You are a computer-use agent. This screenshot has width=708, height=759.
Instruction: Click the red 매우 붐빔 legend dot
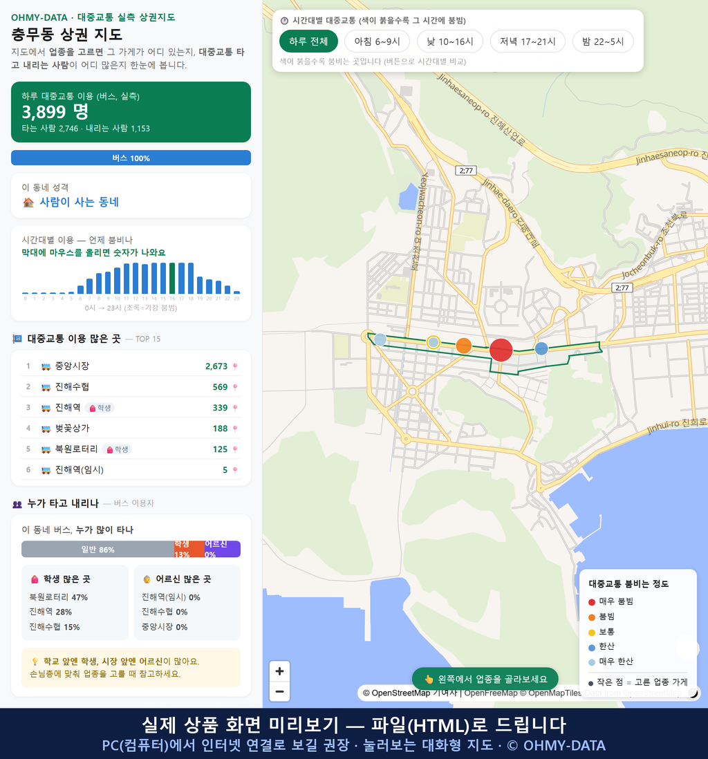(591, 601)
